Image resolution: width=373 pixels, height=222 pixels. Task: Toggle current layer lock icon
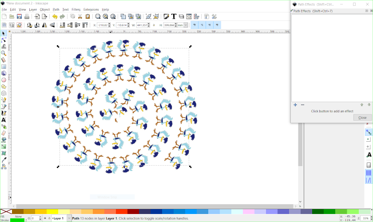(49, 218)
